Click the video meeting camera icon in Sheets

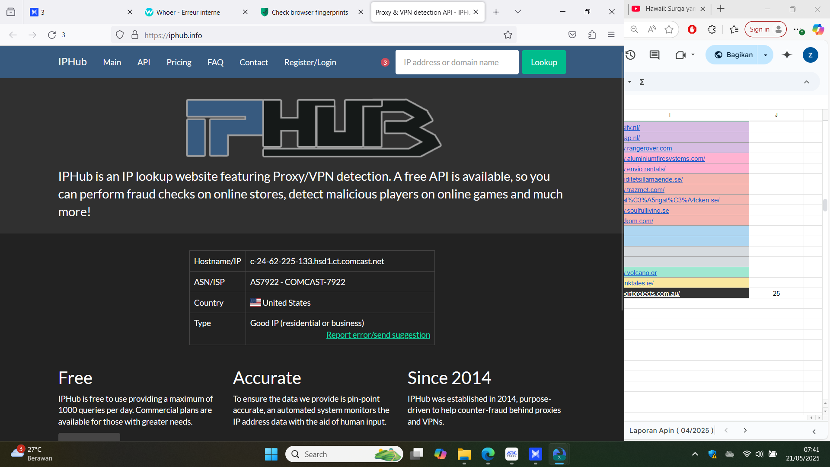coord(680,55)
